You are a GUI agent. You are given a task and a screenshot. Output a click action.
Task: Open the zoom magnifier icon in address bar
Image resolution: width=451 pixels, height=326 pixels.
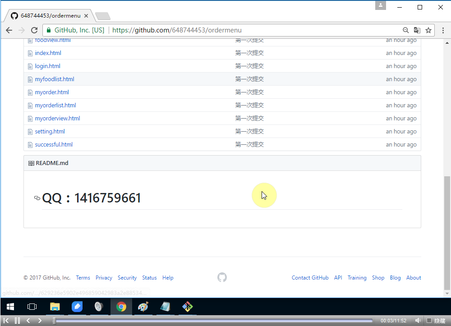click(406, 30)
